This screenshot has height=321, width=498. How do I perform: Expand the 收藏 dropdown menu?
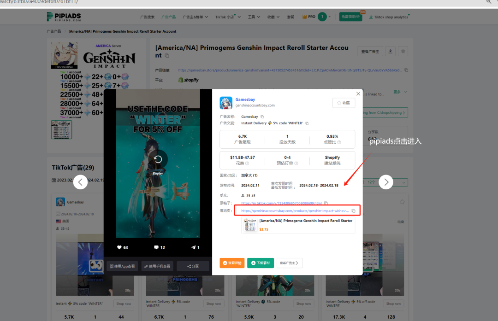point(273,17)
